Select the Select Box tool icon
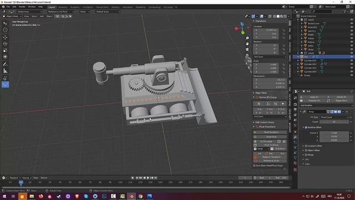Screen dimensions: 355x200 (x=5, y=23)
